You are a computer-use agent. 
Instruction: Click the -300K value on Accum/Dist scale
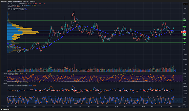(x=5, y=74)
